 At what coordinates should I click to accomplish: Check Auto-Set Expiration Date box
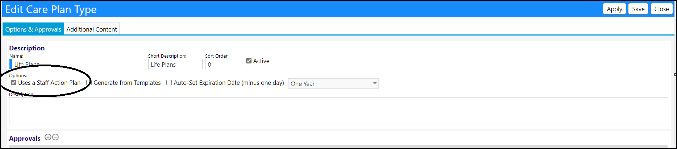point(169,83)
